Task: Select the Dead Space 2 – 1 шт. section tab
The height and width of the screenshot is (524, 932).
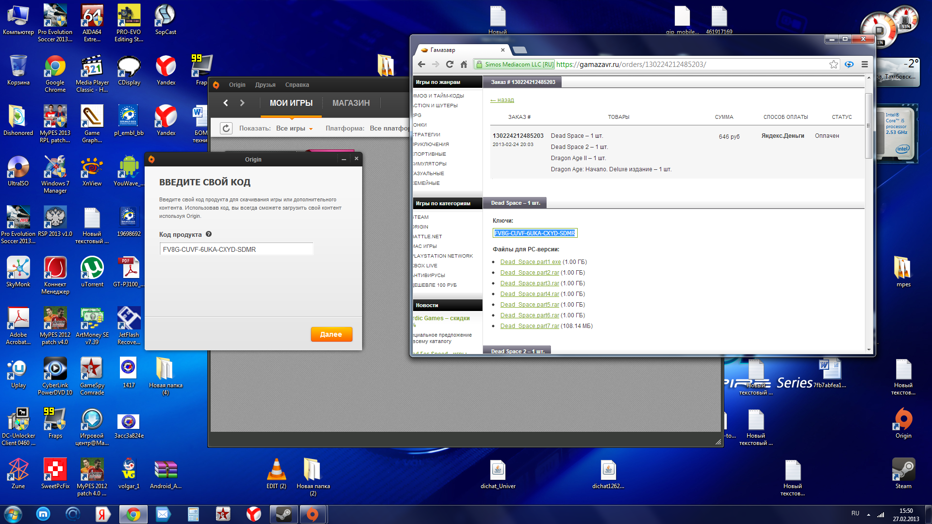Action: coord(517,351)
